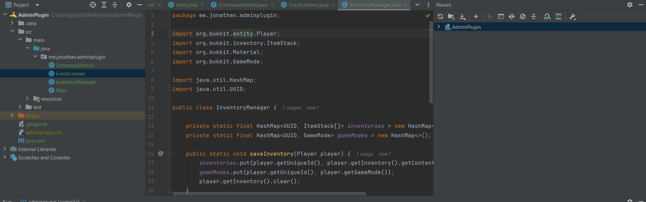Screen dimensions: 646x202
Task: Reload all Maven projects
Action: click(x=440, y=16)
